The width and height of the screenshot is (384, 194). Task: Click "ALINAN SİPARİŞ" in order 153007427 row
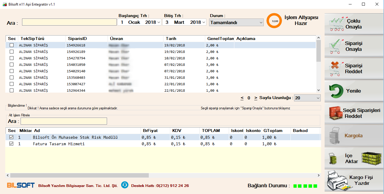tap(33, 84)
